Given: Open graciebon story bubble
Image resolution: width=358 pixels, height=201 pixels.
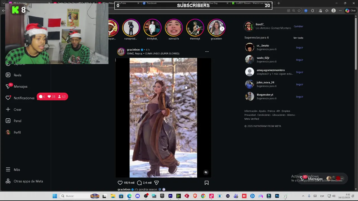Looking at the screenshot, I should [216, 28].
